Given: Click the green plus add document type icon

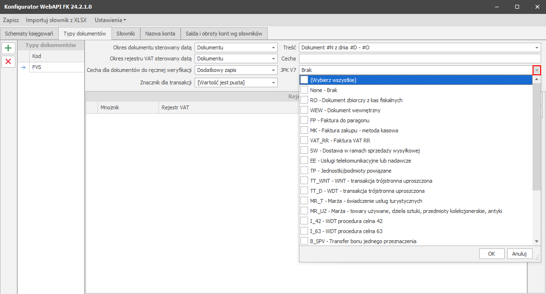Looking at the screenshot, I should (8, 48).
